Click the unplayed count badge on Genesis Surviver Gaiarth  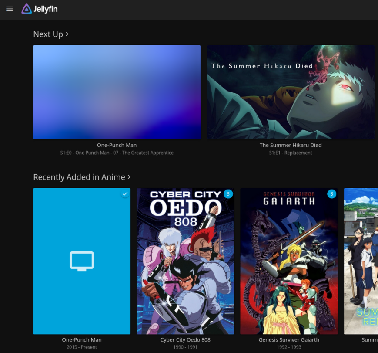tap(331, 193)
